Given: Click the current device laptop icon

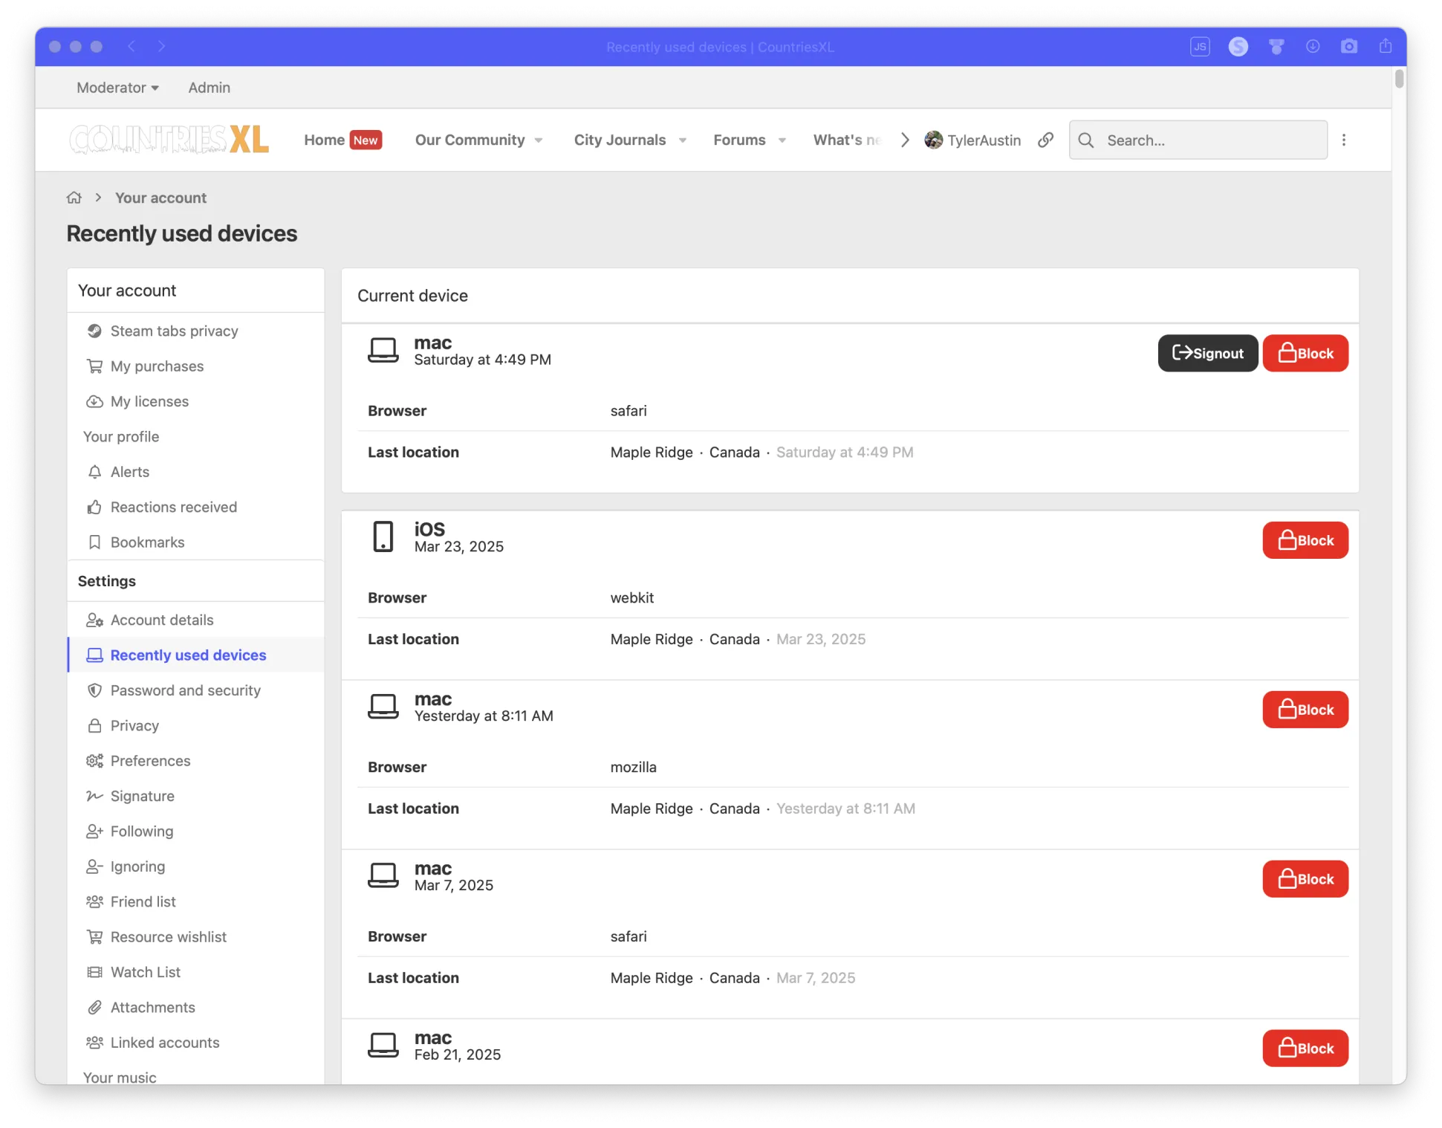Looking at the screenshot, I should tap(383, 350).
